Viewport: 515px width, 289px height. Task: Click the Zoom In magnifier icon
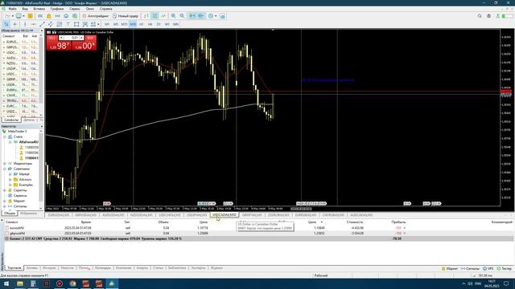click(174, 16)
